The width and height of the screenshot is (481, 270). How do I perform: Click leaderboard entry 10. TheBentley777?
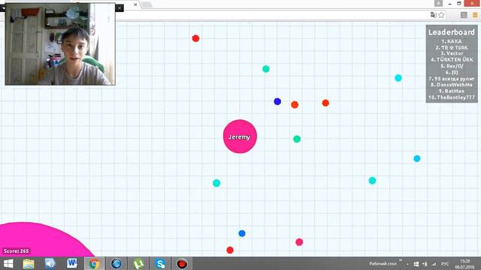(x=452, y=97)
